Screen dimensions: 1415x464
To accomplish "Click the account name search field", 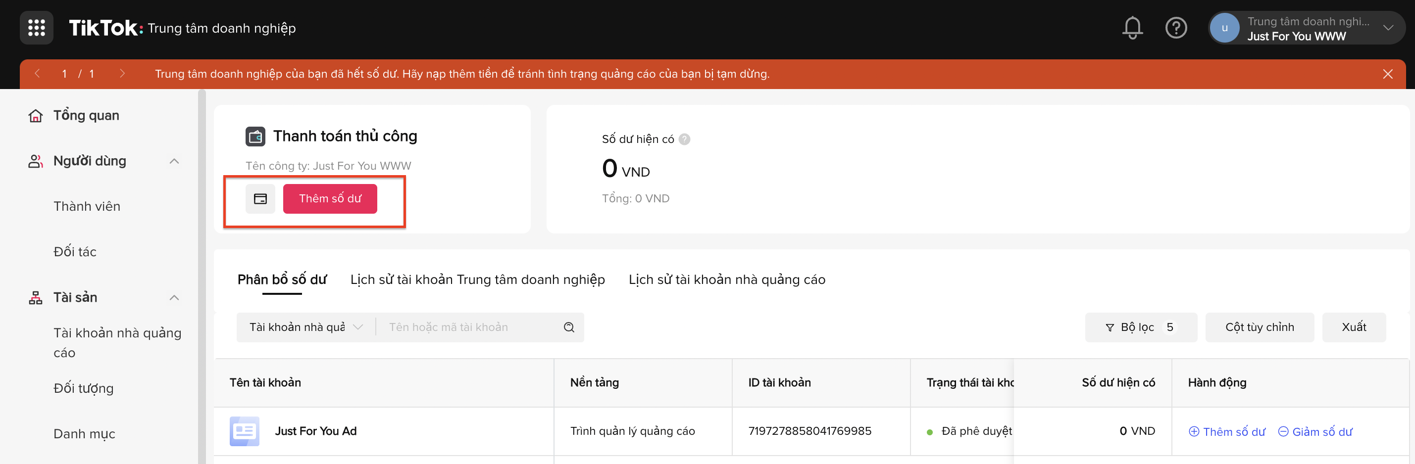I will 472,327.
